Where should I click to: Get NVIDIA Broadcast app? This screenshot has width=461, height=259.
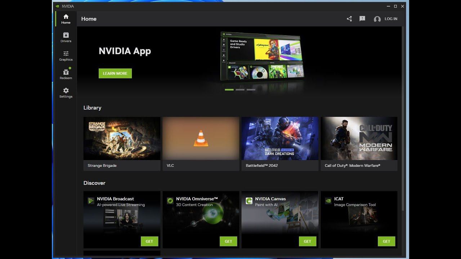click(149, 241)
